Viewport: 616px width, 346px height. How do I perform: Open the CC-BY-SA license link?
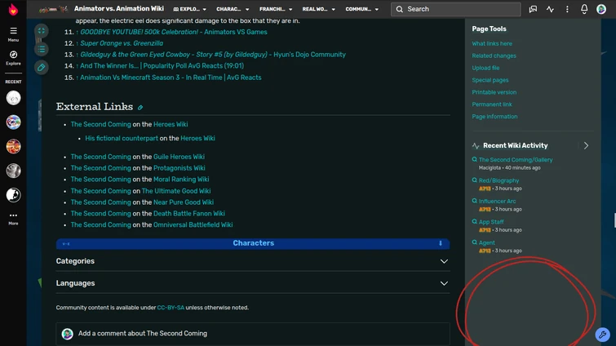(x=171, y=308)
